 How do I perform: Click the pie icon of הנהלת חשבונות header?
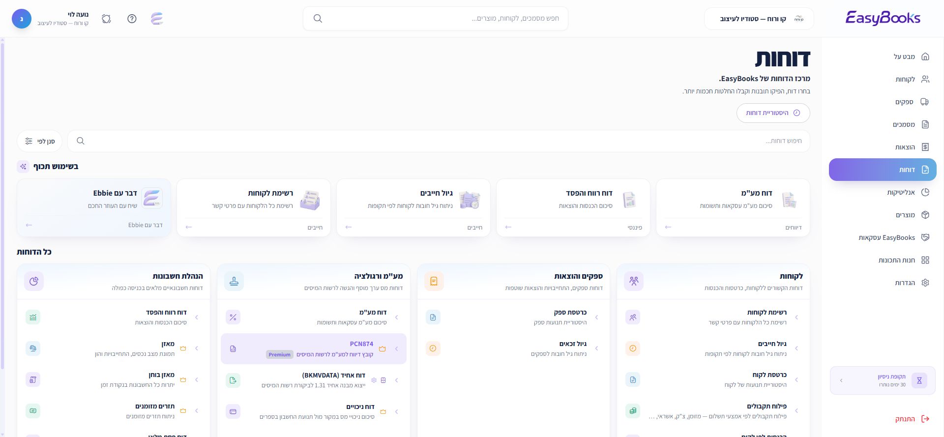tap(34, 281)
